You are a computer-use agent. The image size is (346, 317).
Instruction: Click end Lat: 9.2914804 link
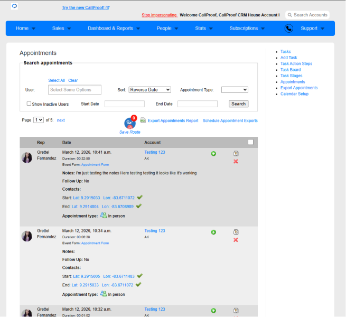click(85, 207)
